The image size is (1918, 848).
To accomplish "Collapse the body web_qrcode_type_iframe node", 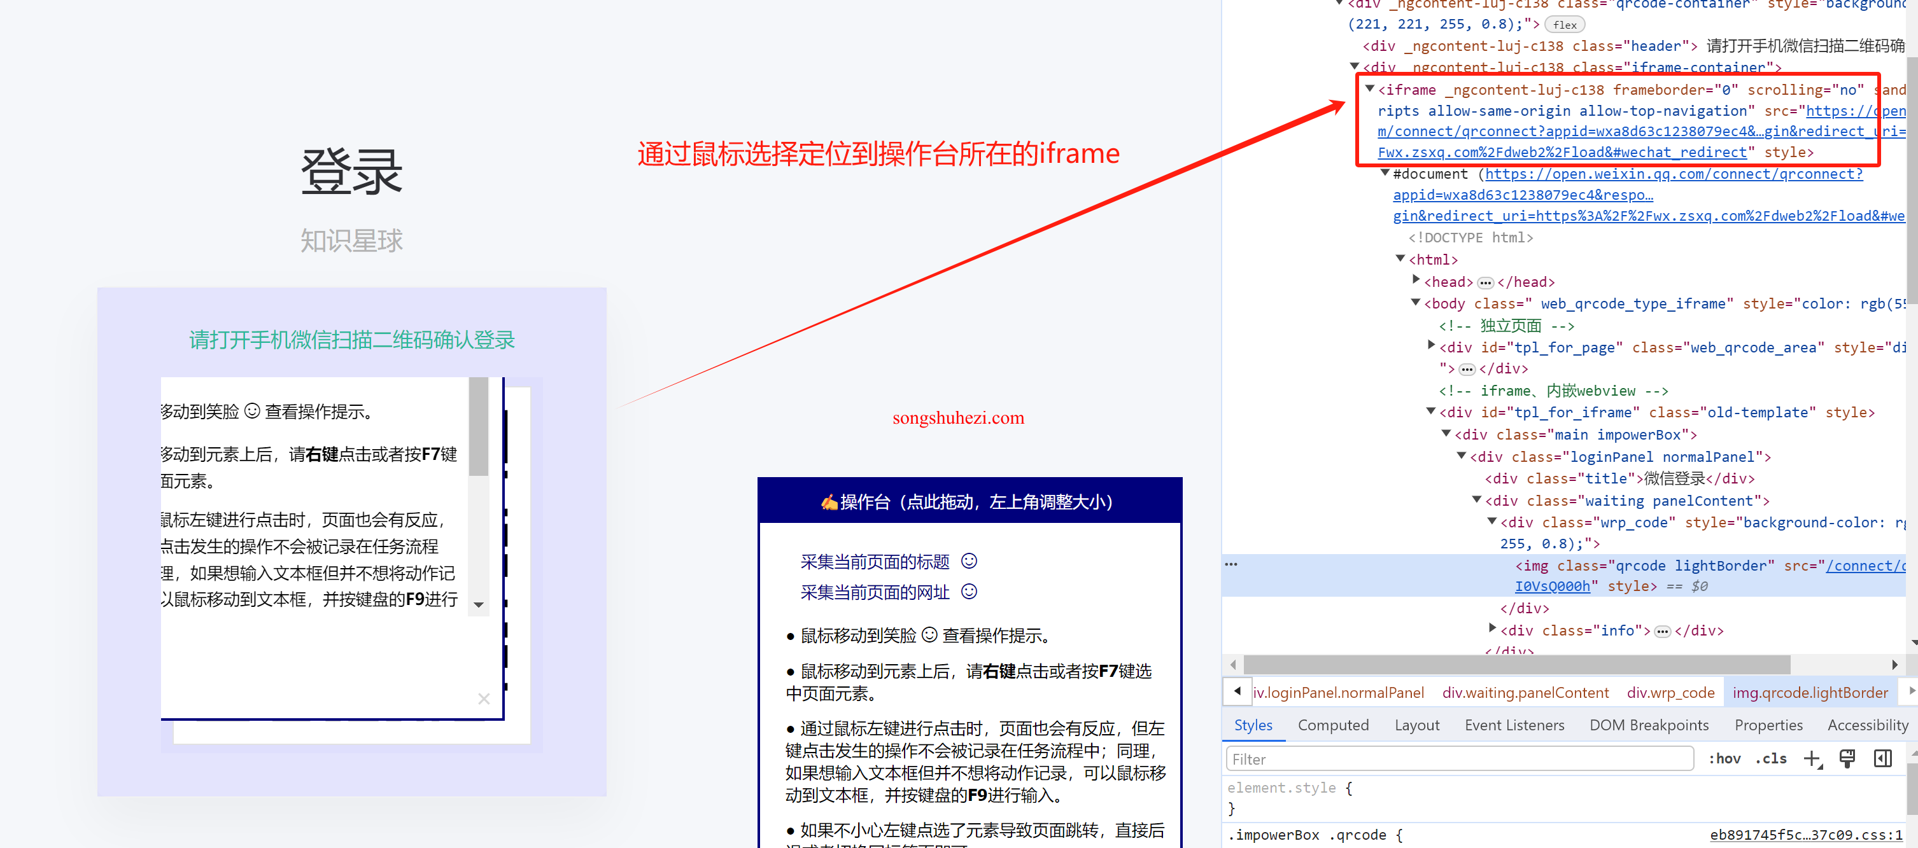I will coord(1415,302).
